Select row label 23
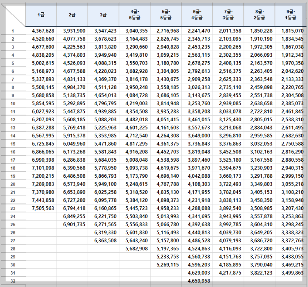Screen dimensions: 308x287 coord(13,209)
